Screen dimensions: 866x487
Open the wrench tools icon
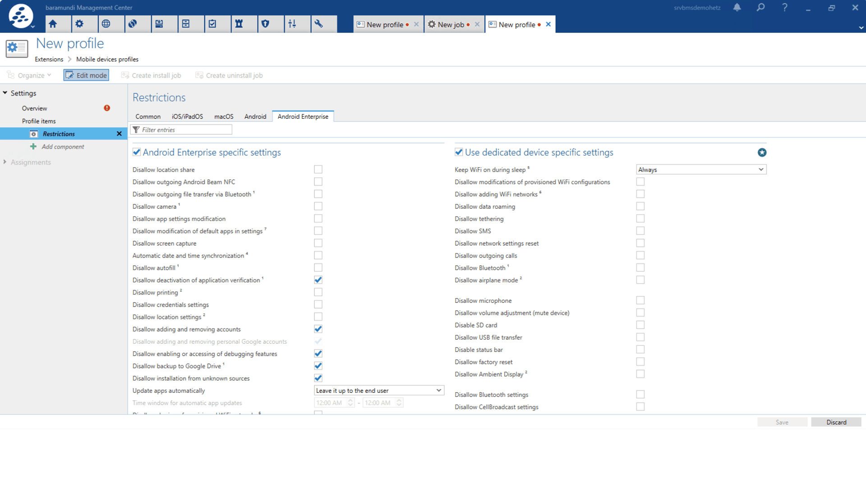pos(319,24)
